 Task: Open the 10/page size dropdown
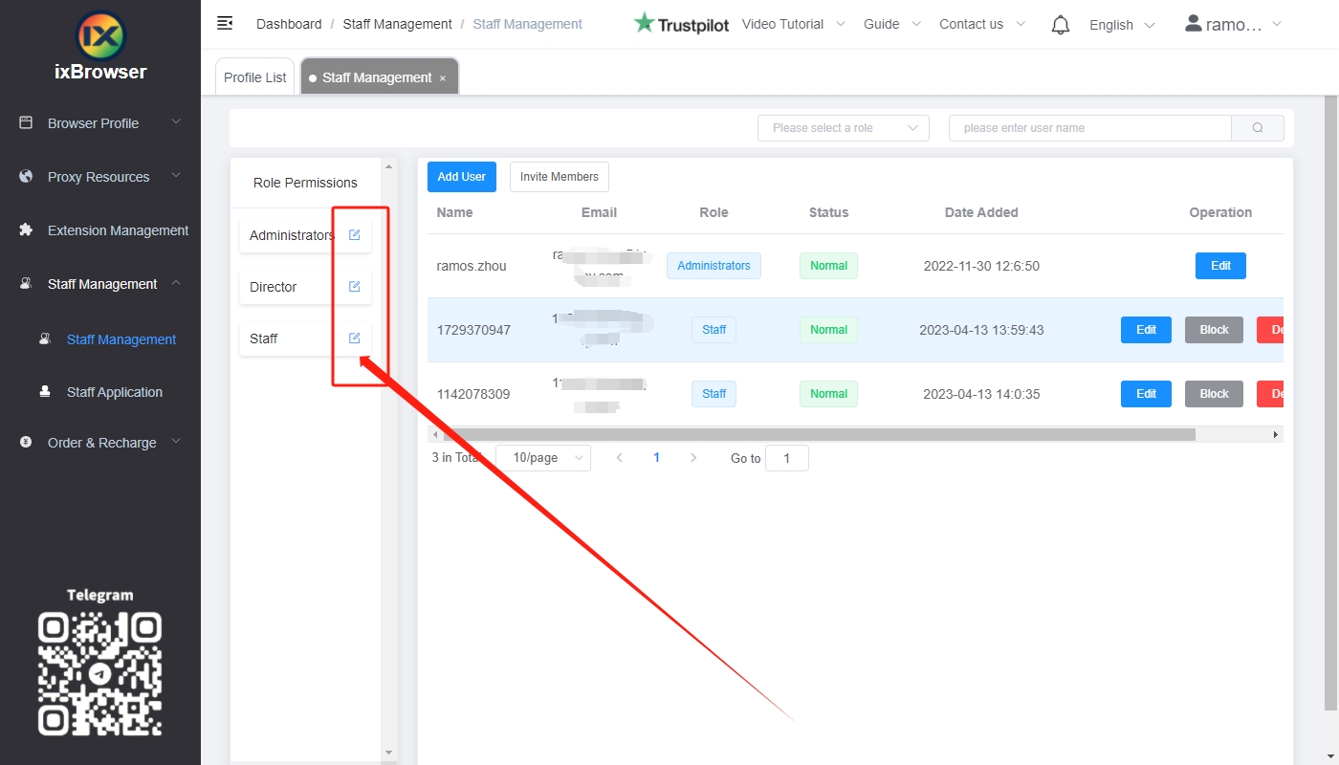pyautogui.click(x=543, y=458)
